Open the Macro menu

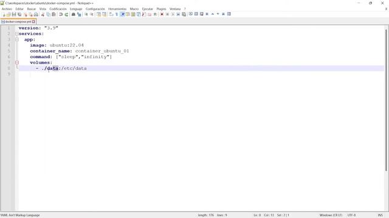(134, 9)
